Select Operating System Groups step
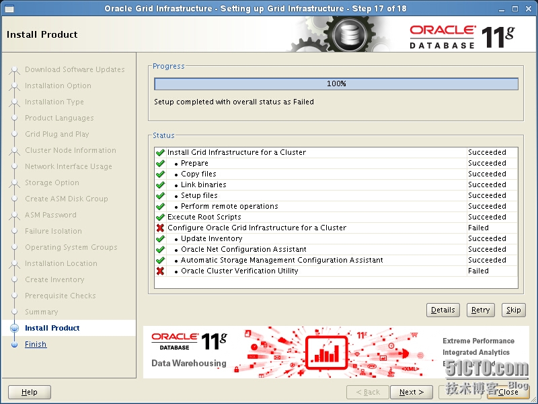 [71, 247]
